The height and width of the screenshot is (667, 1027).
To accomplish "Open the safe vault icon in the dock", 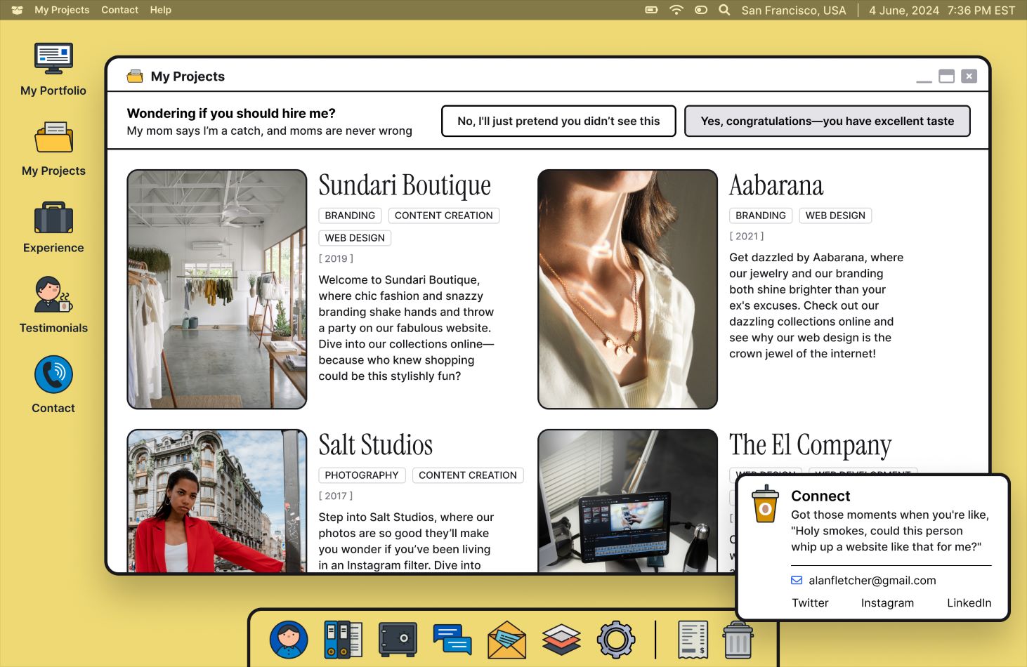I will [398, 640].
